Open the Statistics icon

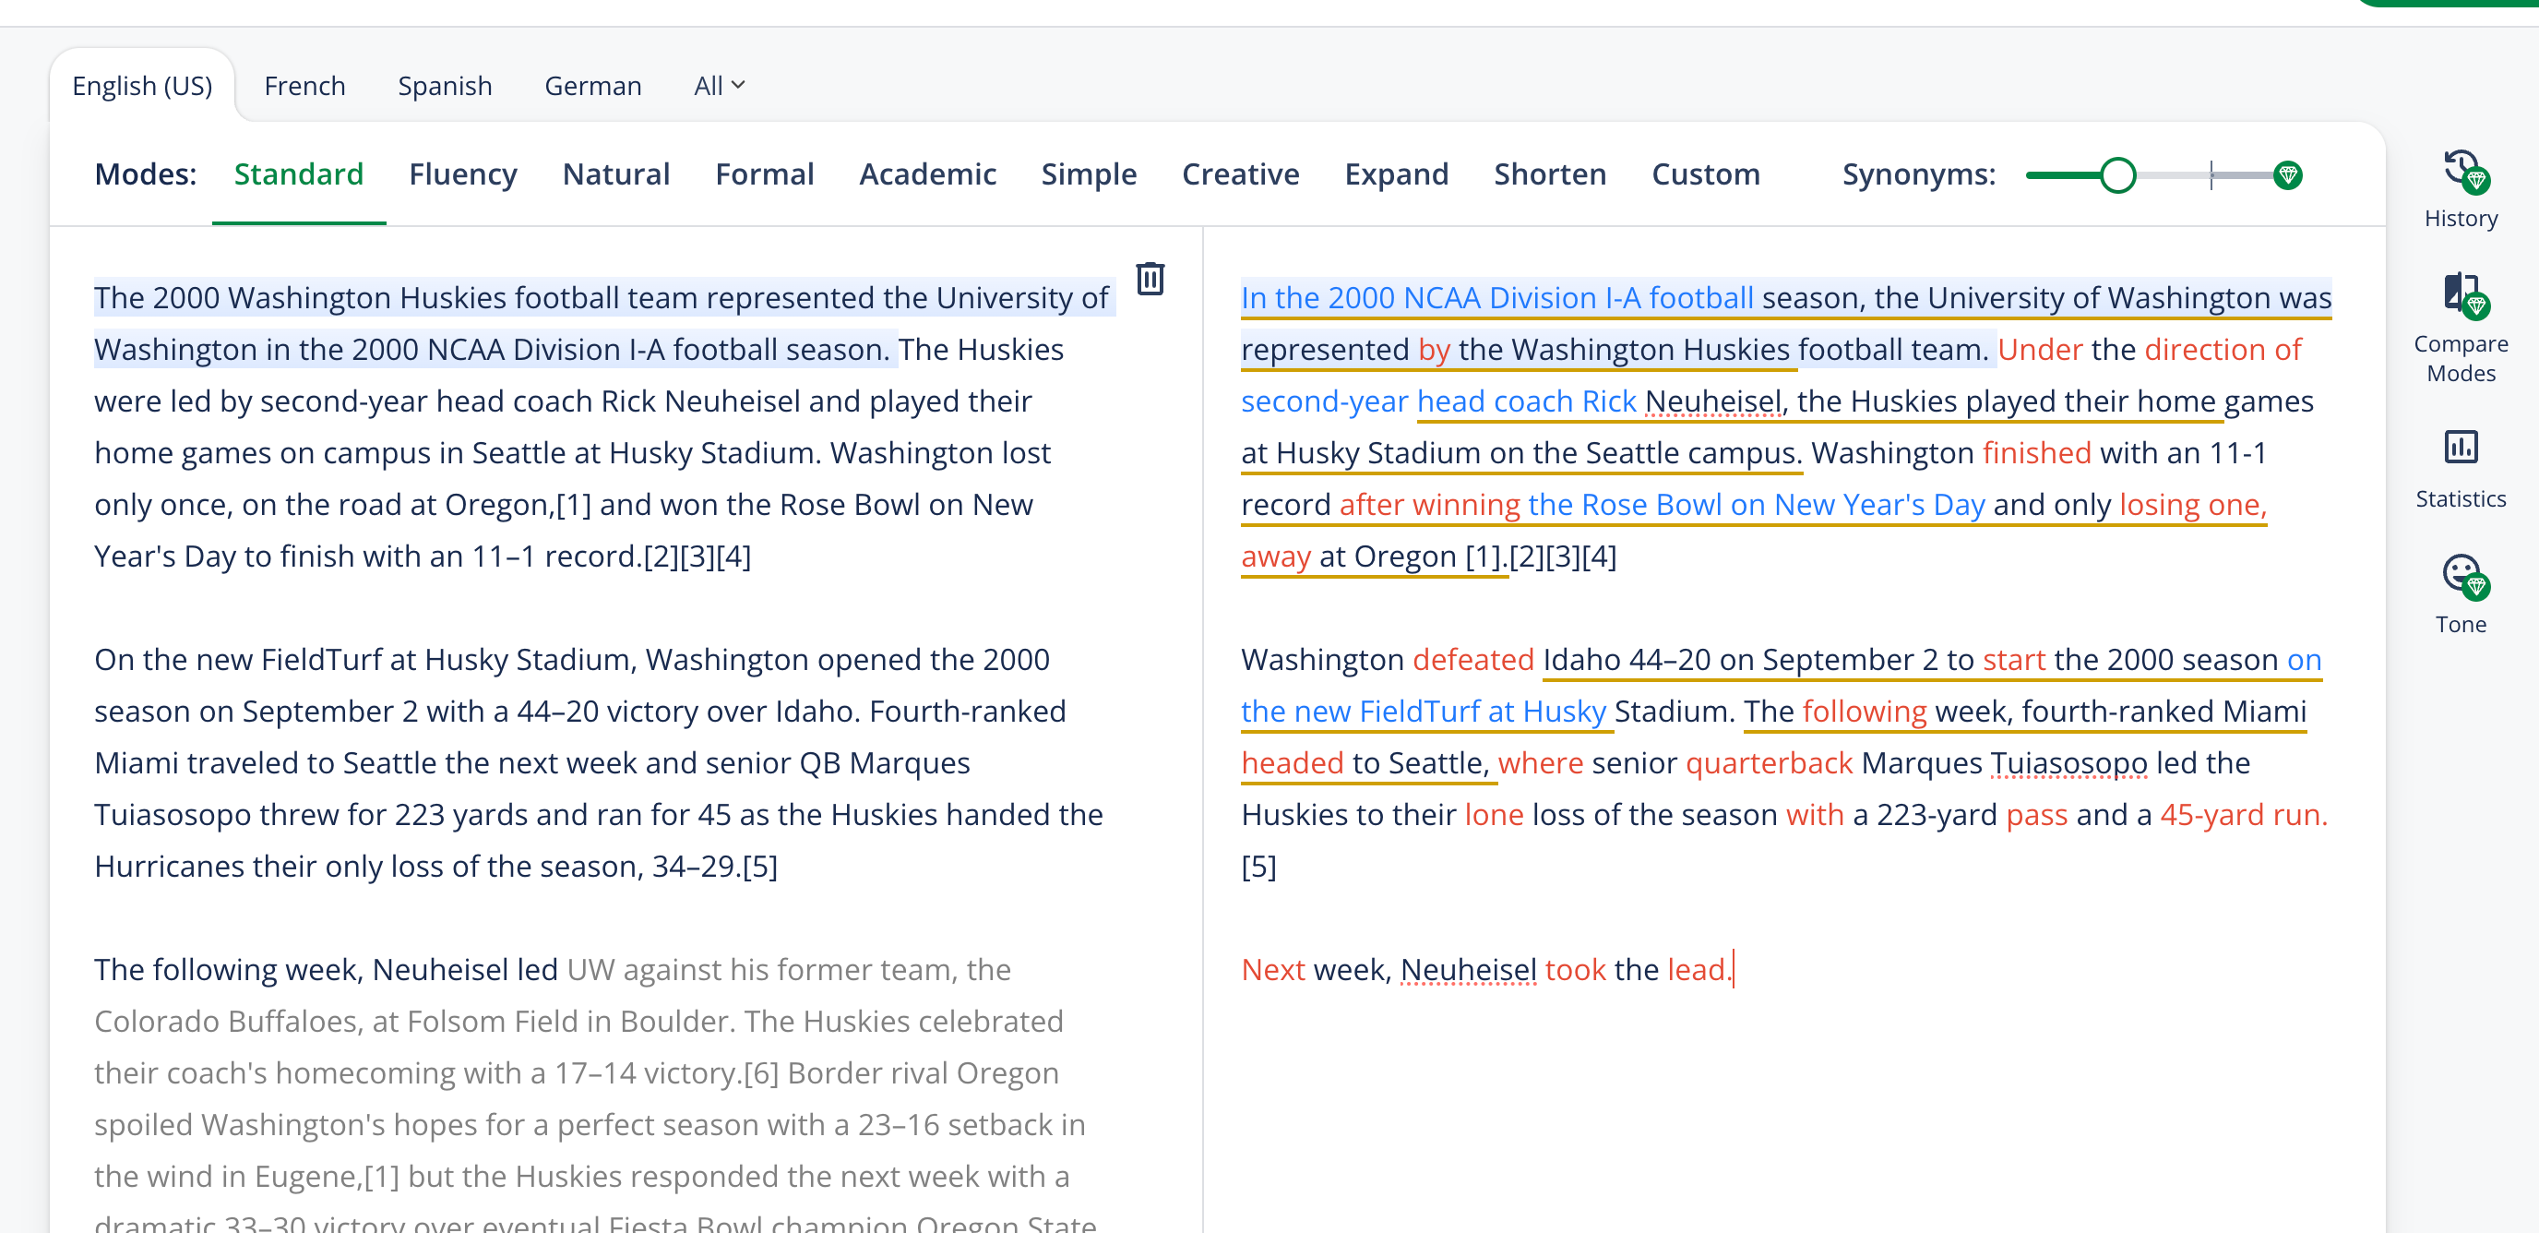[2461, 448]
